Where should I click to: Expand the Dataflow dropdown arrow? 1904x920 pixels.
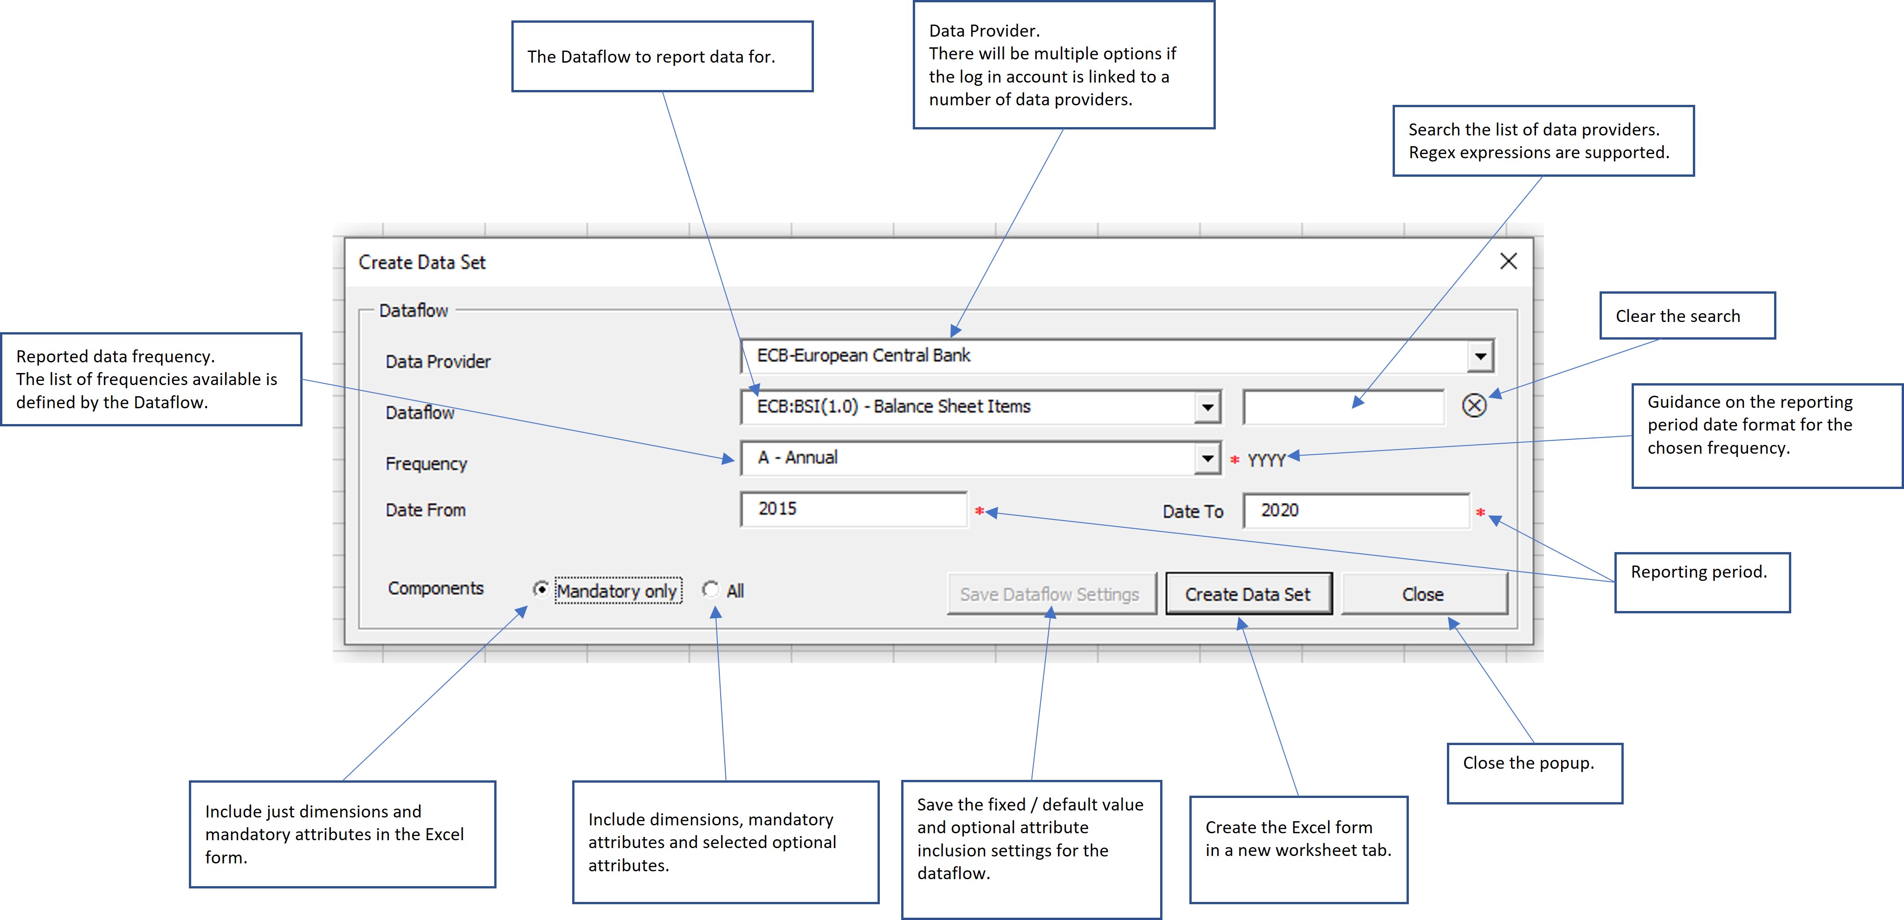tap(1207, 407)
